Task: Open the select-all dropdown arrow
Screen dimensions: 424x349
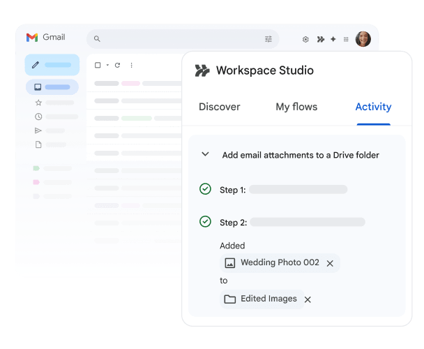Action: coord(107,65)
